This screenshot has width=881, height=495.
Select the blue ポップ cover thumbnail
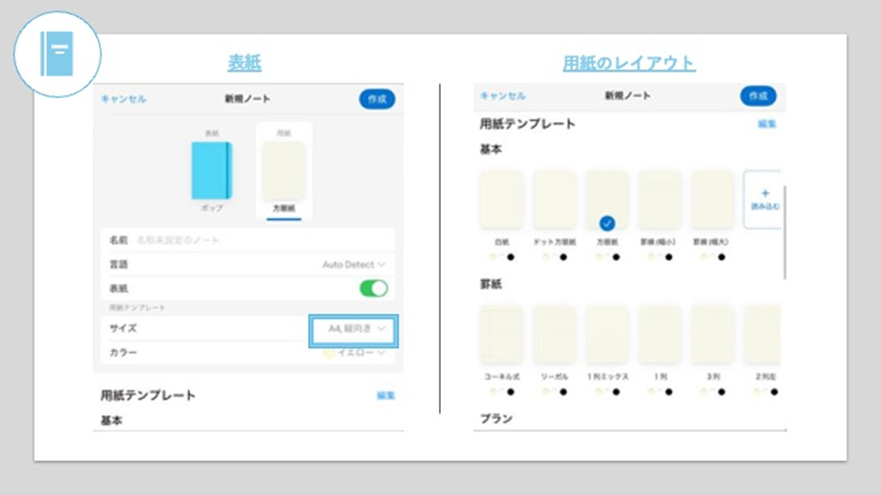tap(212, 171)
